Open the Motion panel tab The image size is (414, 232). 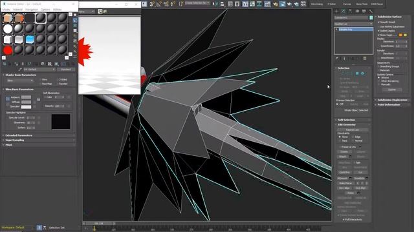(357, 12)
